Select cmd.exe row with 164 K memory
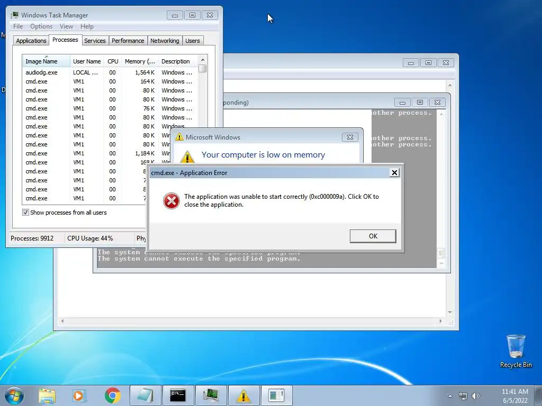 point(110,81)
